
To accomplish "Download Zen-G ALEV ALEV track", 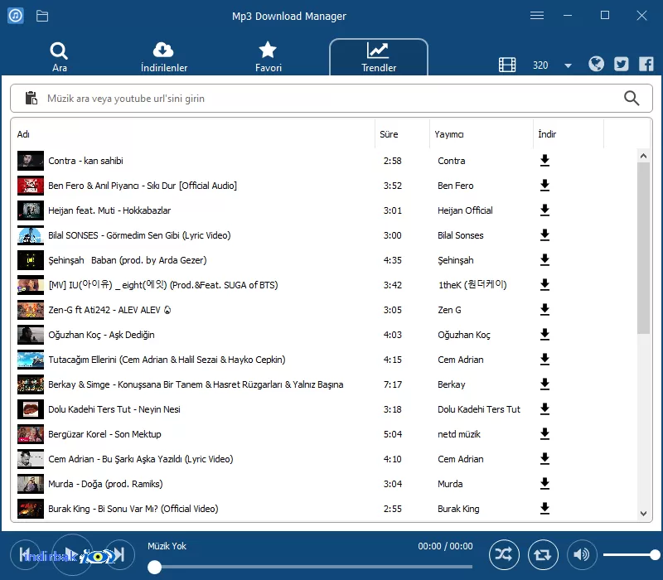I will 544,310.
